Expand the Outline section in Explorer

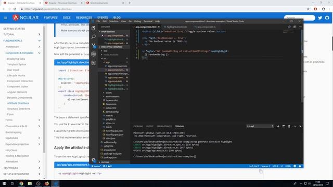point(105,162)
